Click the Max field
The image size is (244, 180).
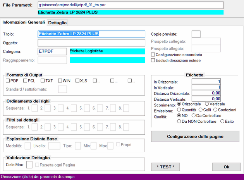(x=110, y=146)
